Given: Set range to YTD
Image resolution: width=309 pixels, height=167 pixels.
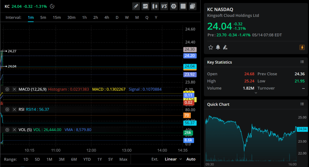Looking at the screenshot, I should pyautogui.click(x=87, y=159).
